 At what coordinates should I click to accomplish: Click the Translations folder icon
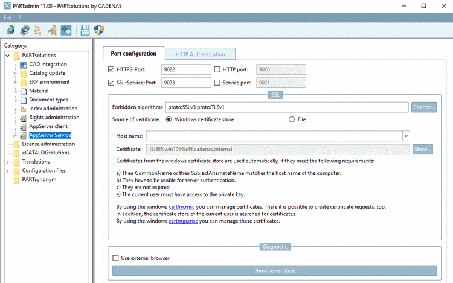click(x=17, y=162)
